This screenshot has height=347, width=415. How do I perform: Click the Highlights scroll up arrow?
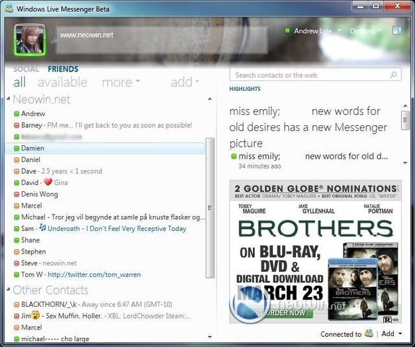pyautogui.click(x=405, y=106)
